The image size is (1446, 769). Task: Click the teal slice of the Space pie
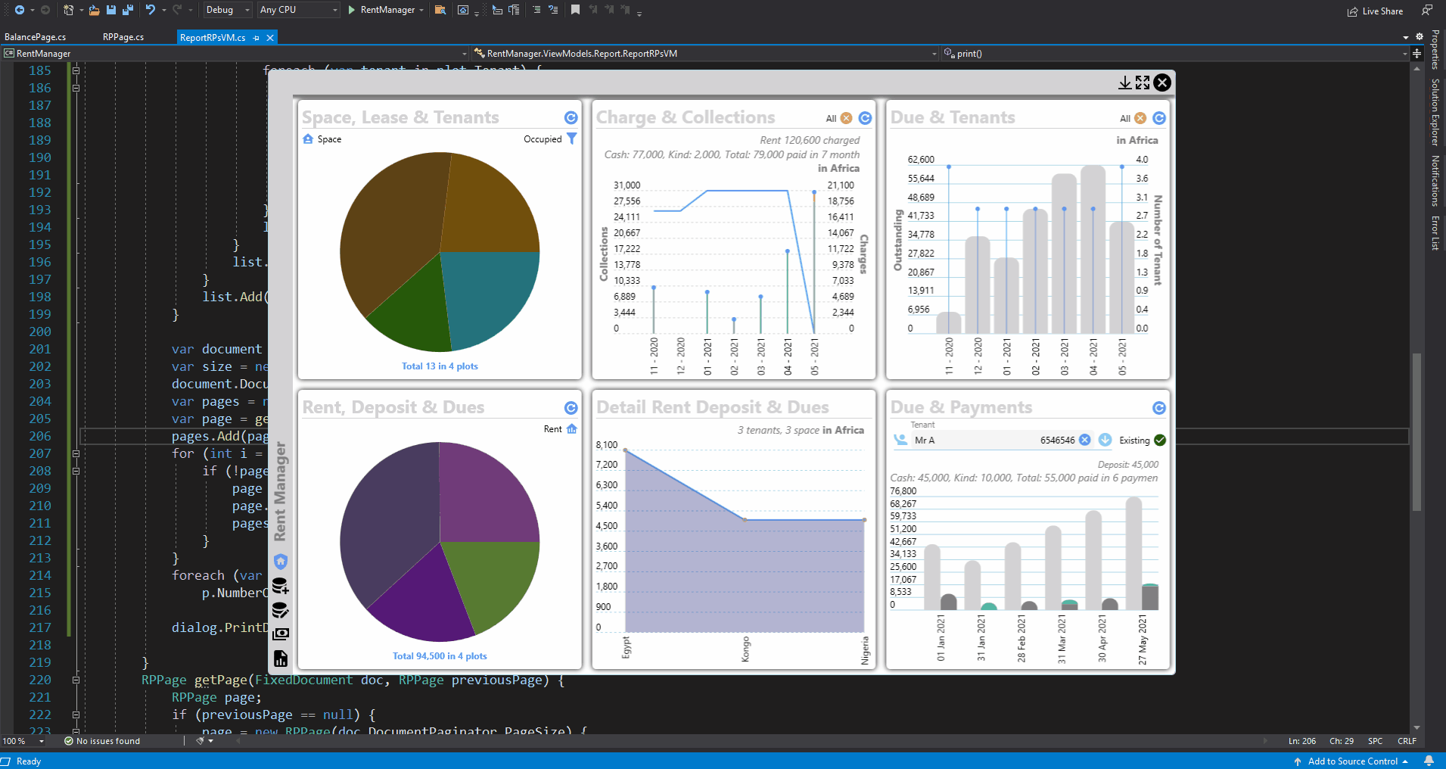click(x=488, y=295)
